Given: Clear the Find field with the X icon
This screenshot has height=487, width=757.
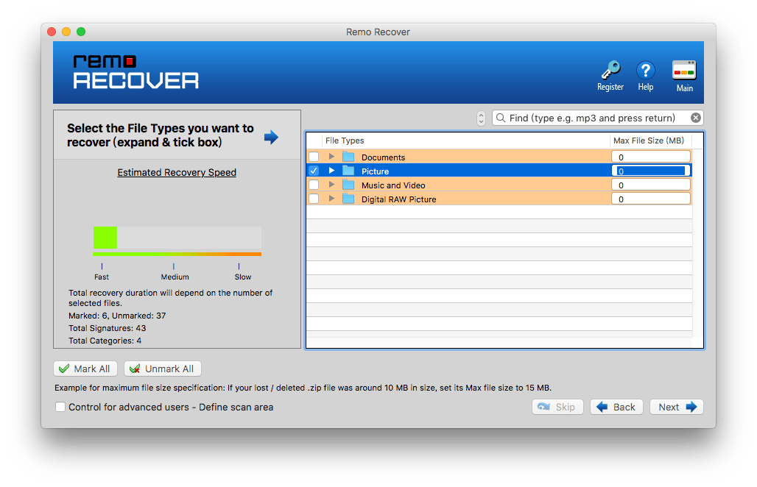Looking at the screenshot, I should 695,118.
